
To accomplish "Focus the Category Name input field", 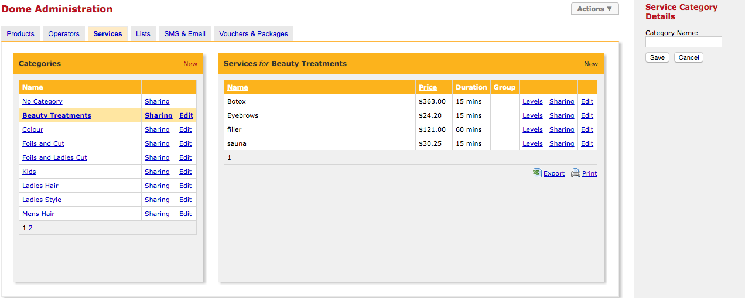I will tap(684, 42).
